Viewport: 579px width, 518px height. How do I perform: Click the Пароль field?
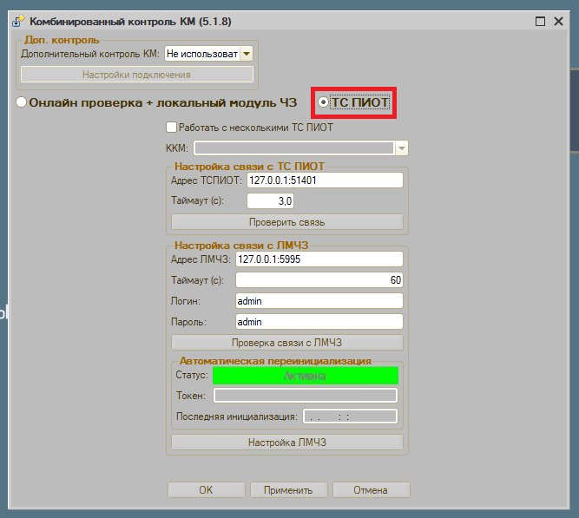319,322
